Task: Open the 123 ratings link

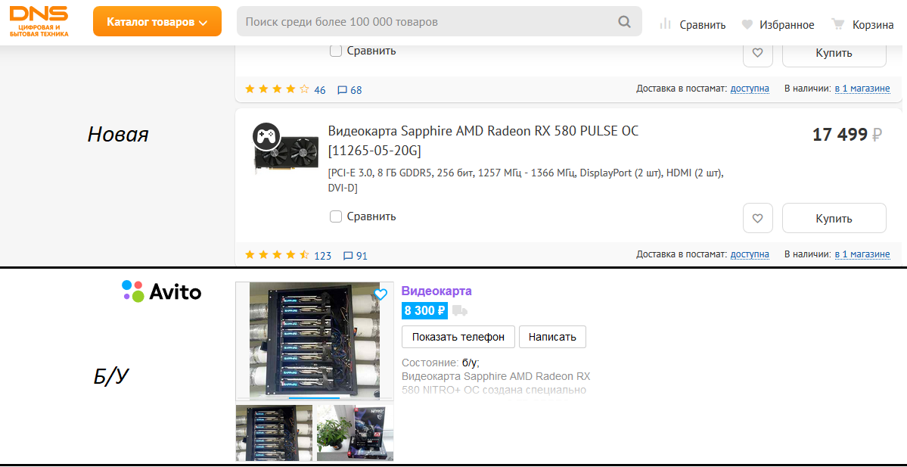Action: coord(323,256)
